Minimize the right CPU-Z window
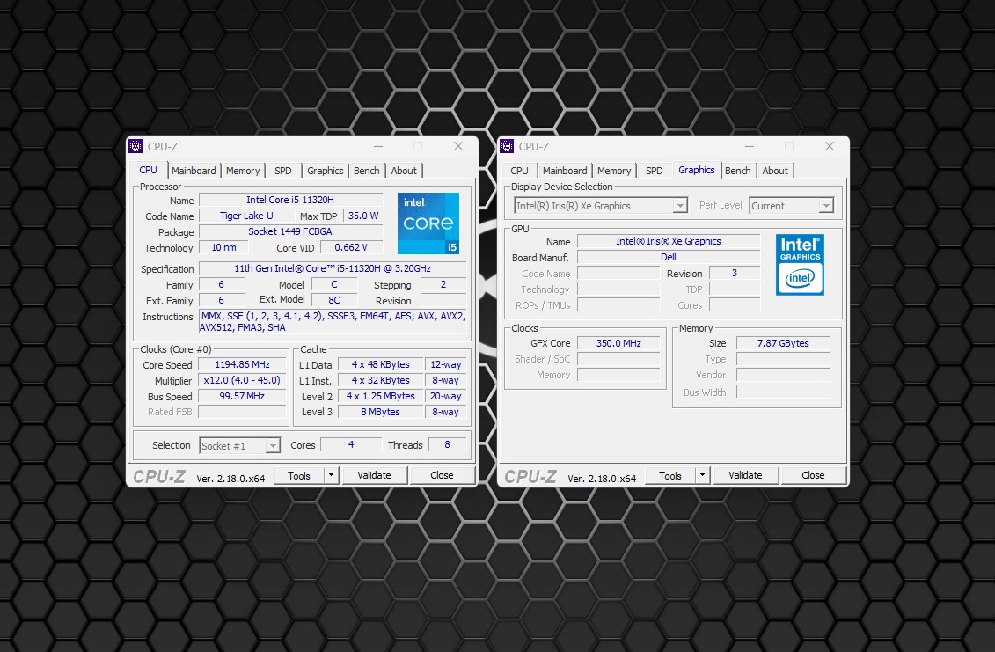The height and width of the screenshot is (652, 995). tap(750, 147)
